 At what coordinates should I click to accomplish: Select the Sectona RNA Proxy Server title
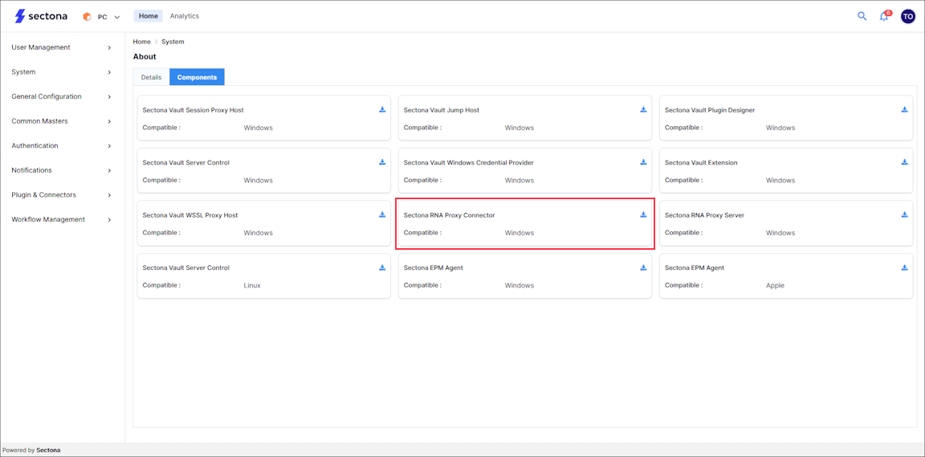pos(704,215)
